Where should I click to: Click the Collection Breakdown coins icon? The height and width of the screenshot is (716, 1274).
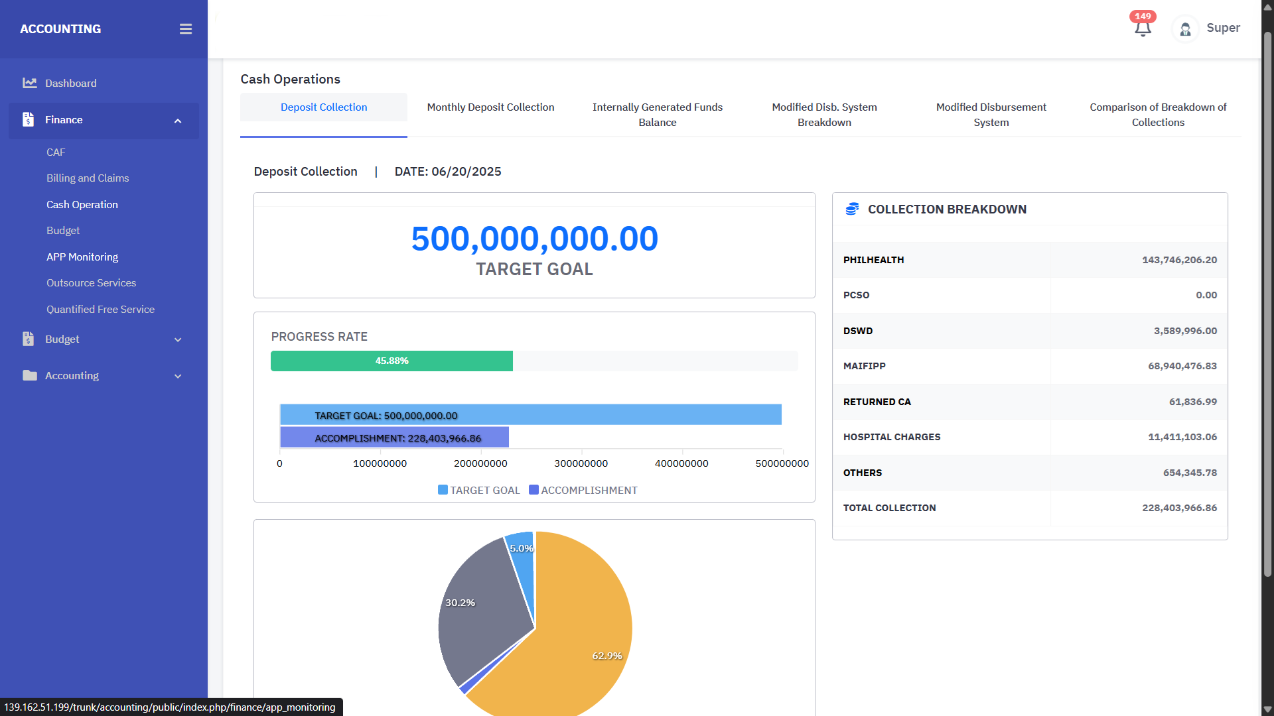click(852, 209)
